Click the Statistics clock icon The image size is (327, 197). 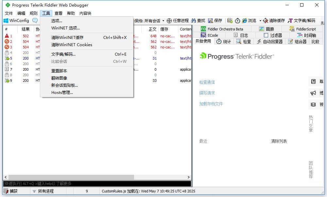(x=219, y=41)
